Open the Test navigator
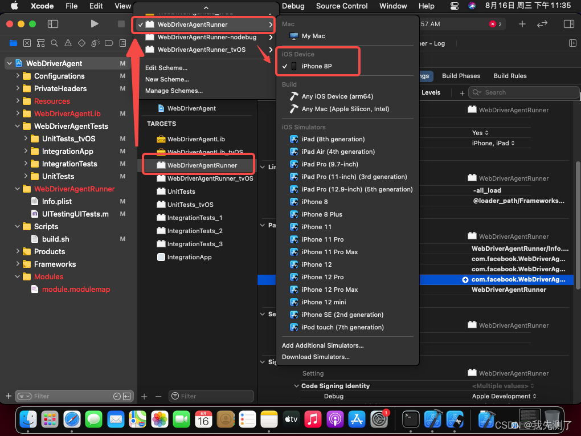The width and height of the screenshot is (581, 436). coord(81,43)
